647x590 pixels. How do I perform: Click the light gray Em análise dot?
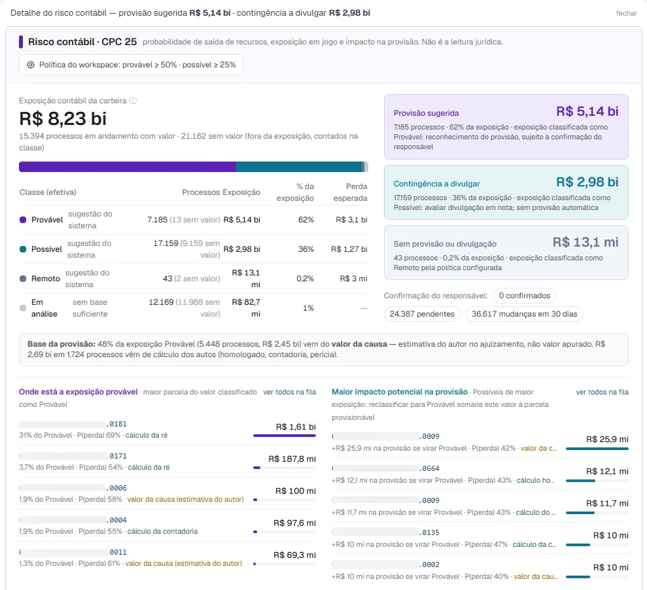coord(23,308)
